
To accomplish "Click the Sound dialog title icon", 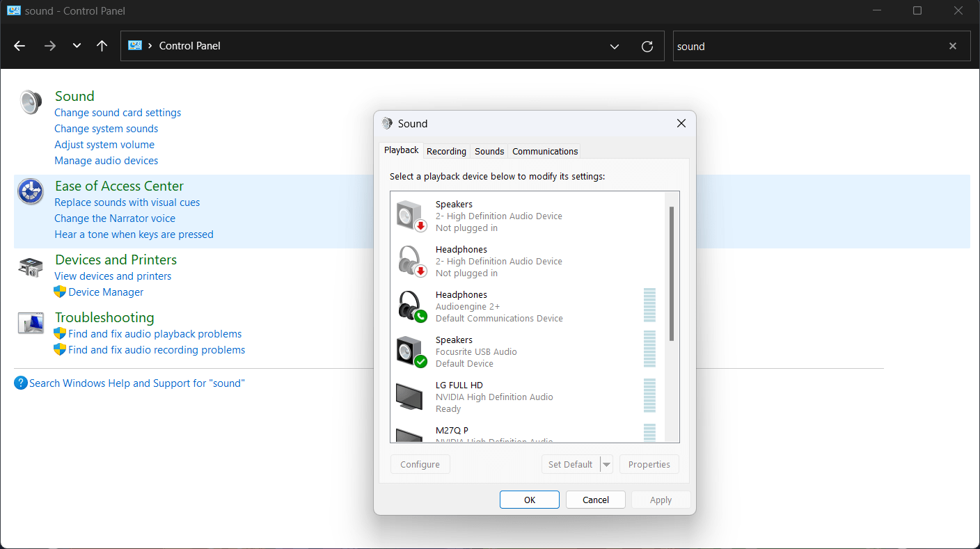I will tap(387, 123).
